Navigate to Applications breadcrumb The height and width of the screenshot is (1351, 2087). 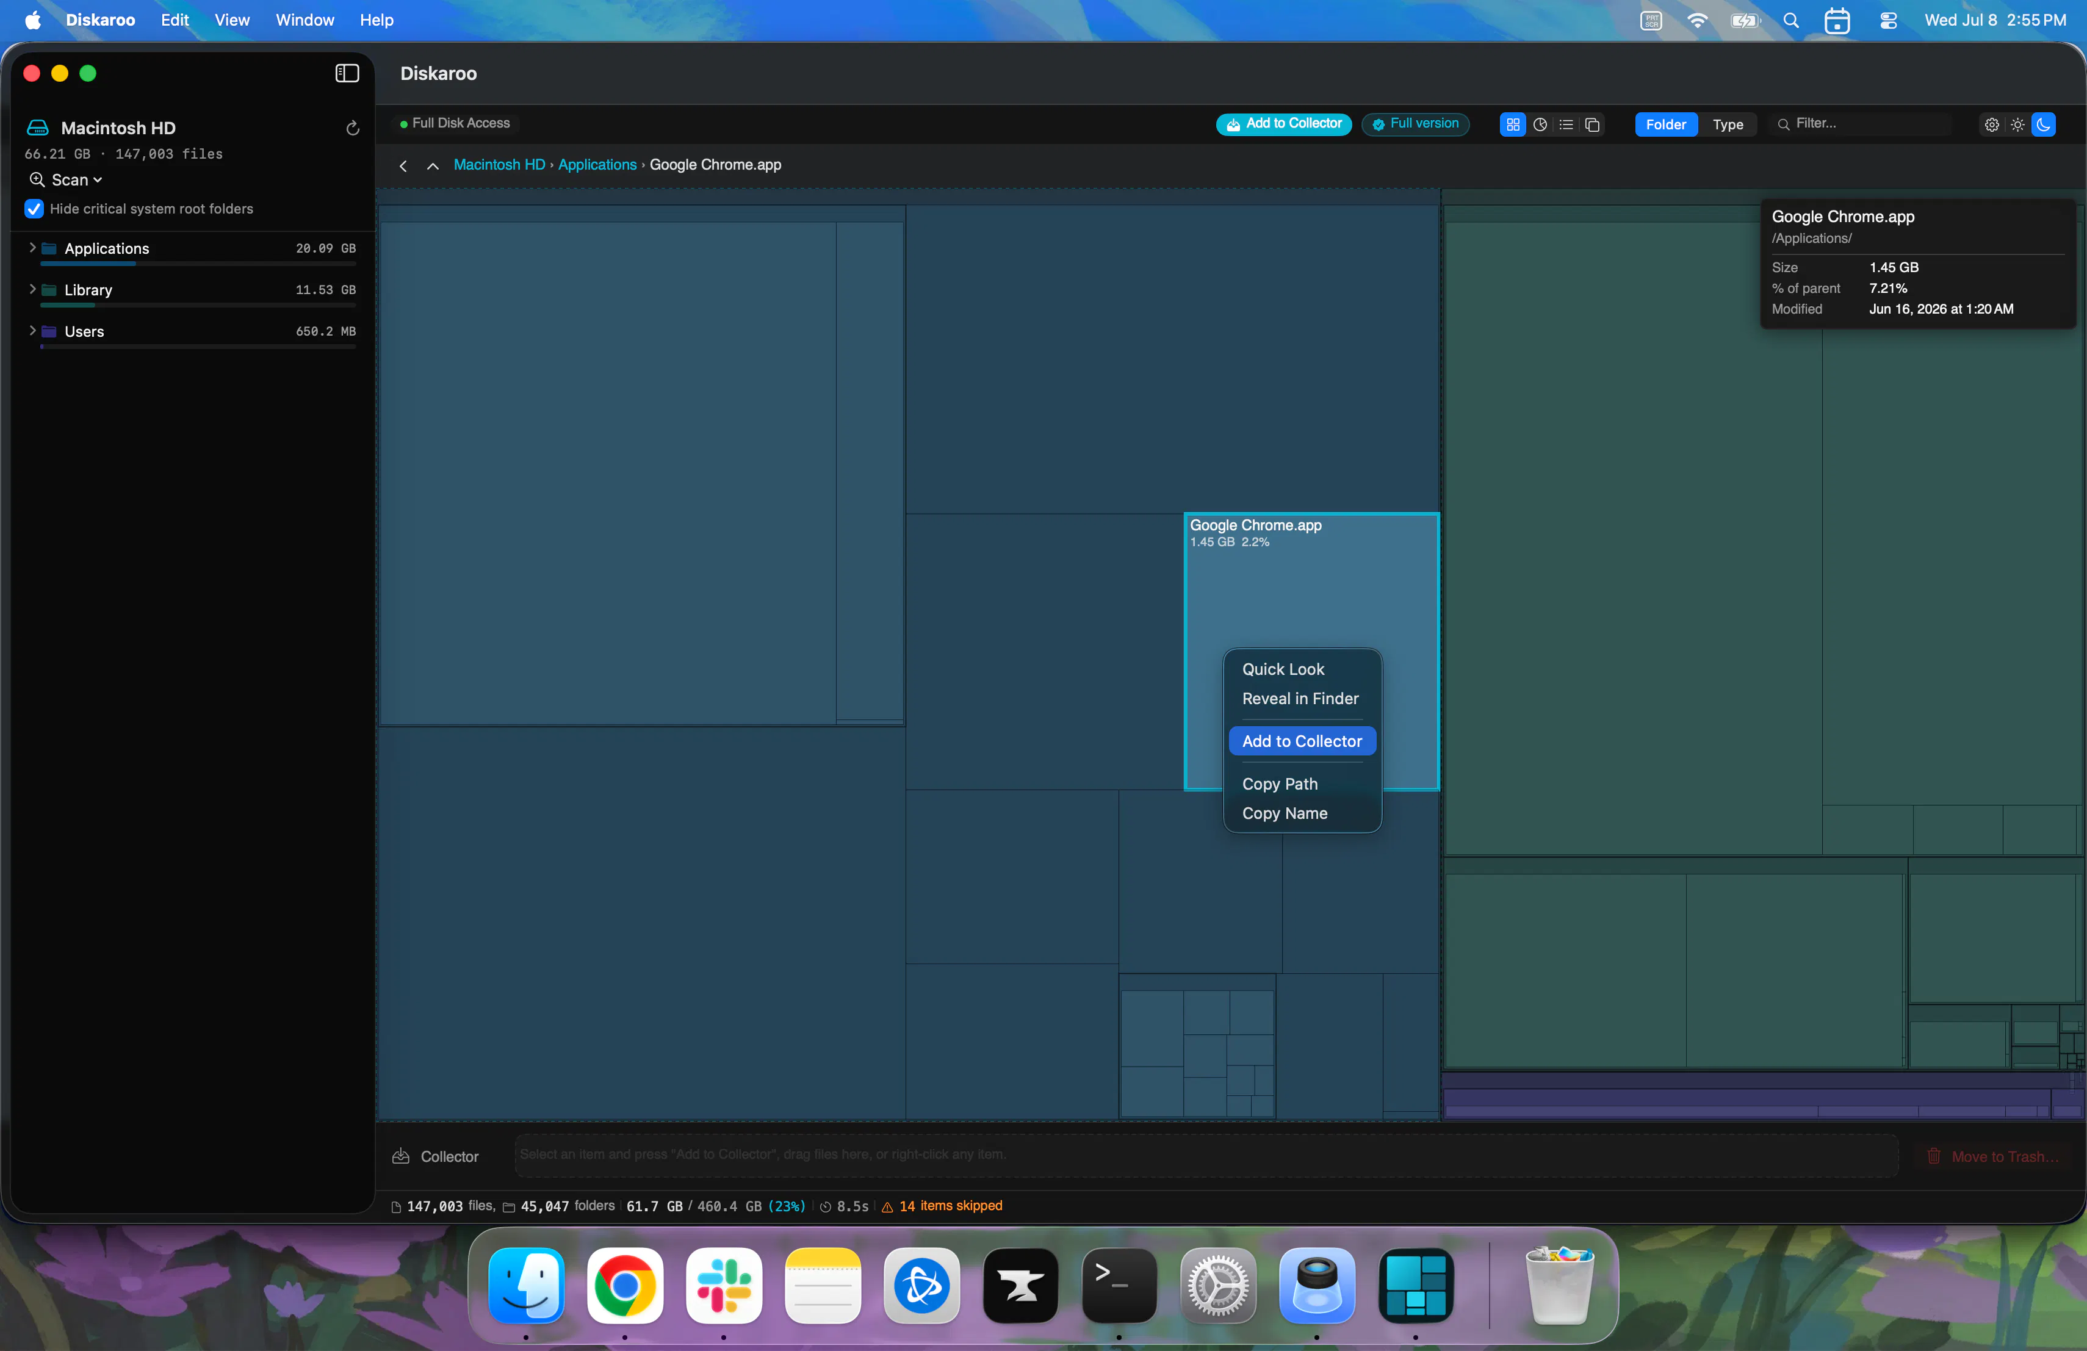(597, 165)
